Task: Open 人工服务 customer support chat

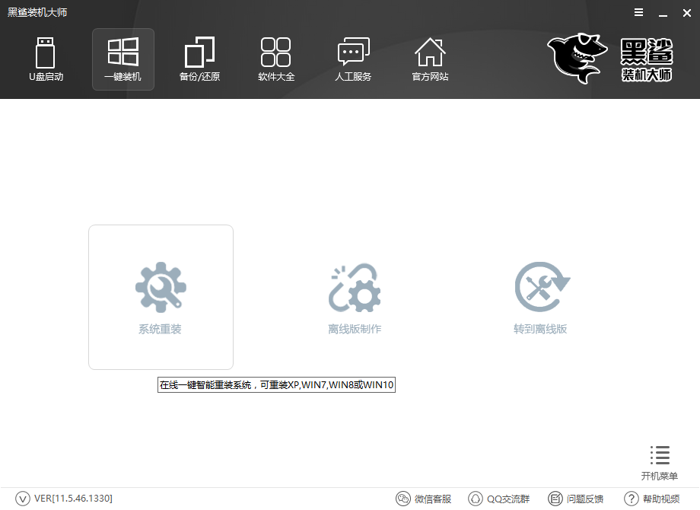Action: 353,59
